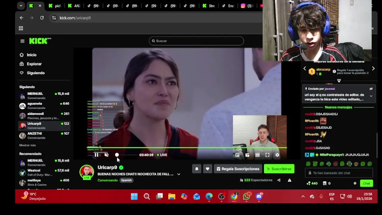The height and width of the screenshot is (215, 382).
Task: Open the tab search dropdown arrow
Action: [21, 6]
